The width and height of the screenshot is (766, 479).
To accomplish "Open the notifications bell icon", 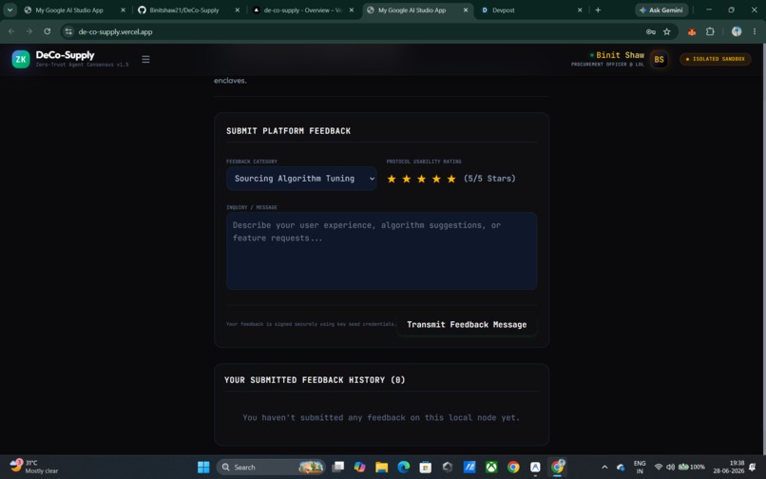I will (x=753, y=468).
